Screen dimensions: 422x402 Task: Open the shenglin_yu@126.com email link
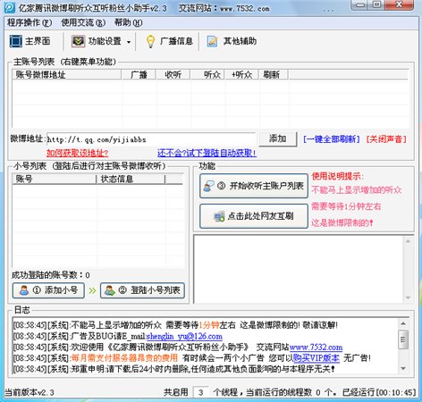coord(184,336)
